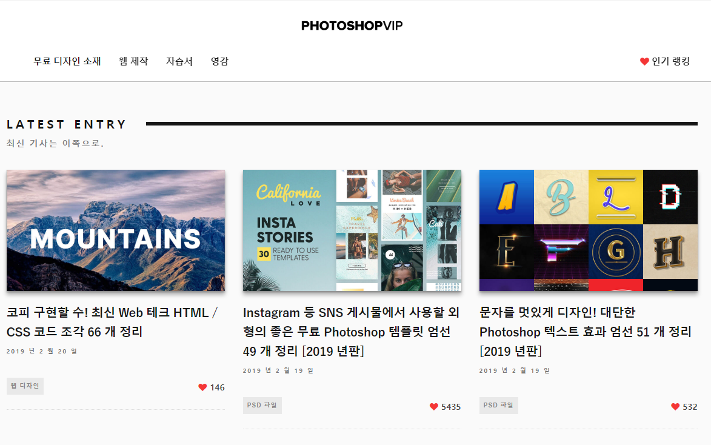This screenshot has height=445, width=711.
Task: Click the LATEST ENTRY section heading
Action: 66,124
